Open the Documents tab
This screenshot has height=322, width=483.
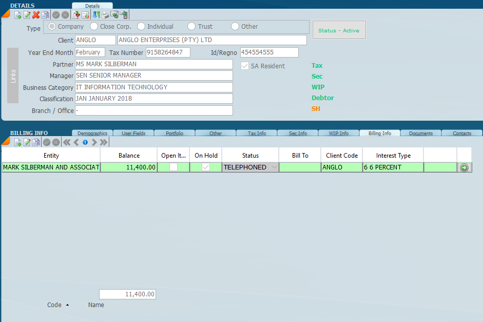tap(421, 133)
